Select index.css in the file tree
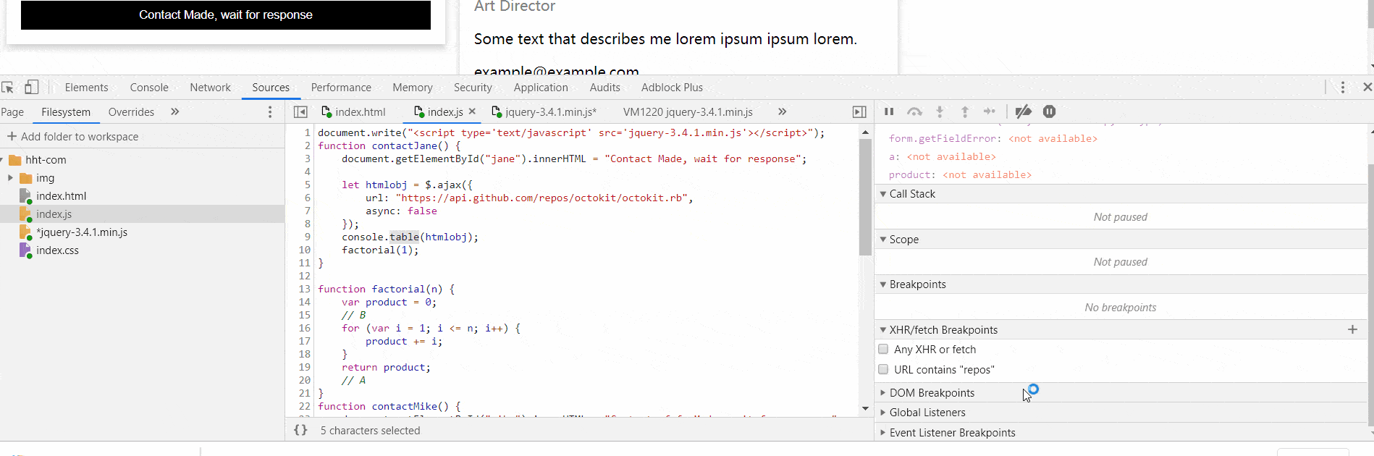Viewport: 1374px width, 456px height. click(57, 250)
